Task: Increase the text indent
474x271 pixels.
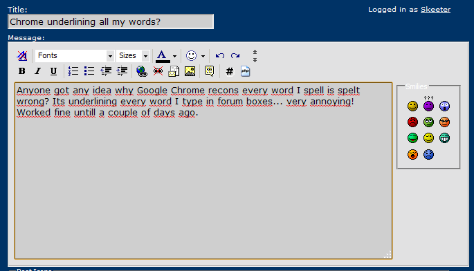Action: coord(122,71)
